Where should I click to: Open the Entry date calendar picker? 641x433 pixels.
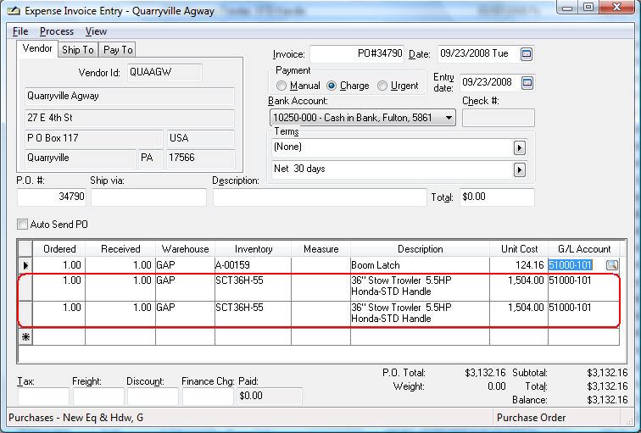[x=527, y=83]
